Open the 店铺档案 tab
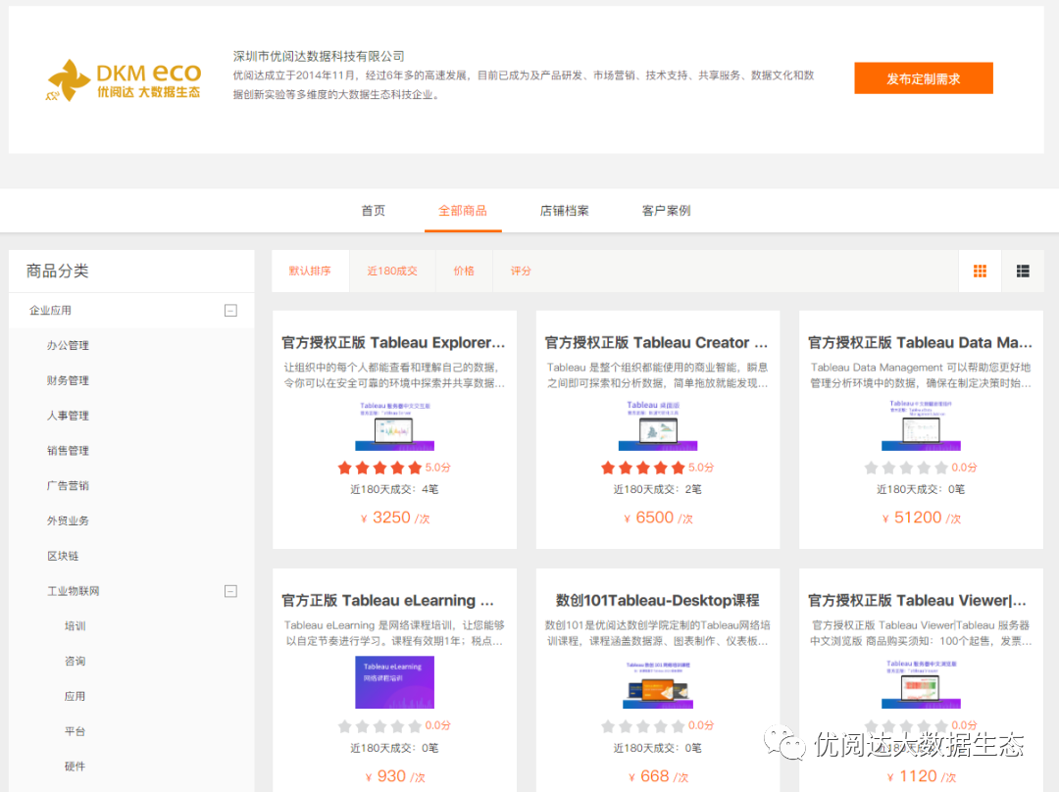The image size is (1059, 792). click(565, 211)
